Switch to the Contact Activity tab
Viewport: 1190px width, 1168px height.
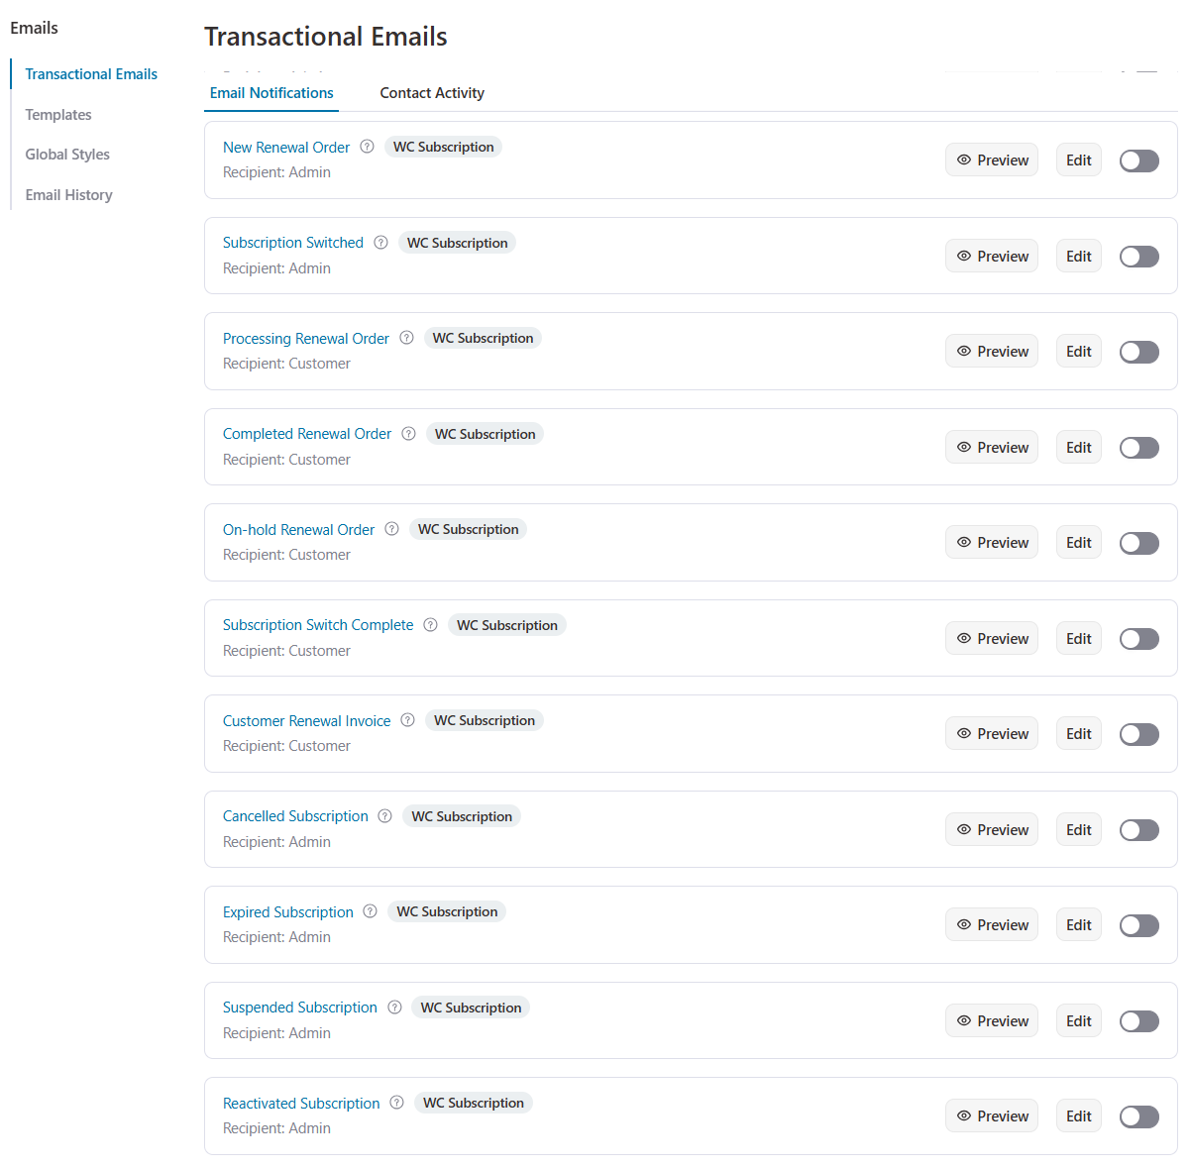pos(432,92)
